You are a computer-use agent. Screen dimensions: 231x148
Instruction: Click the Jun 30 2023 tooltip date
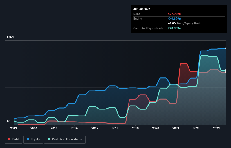[x=142, y=9]
